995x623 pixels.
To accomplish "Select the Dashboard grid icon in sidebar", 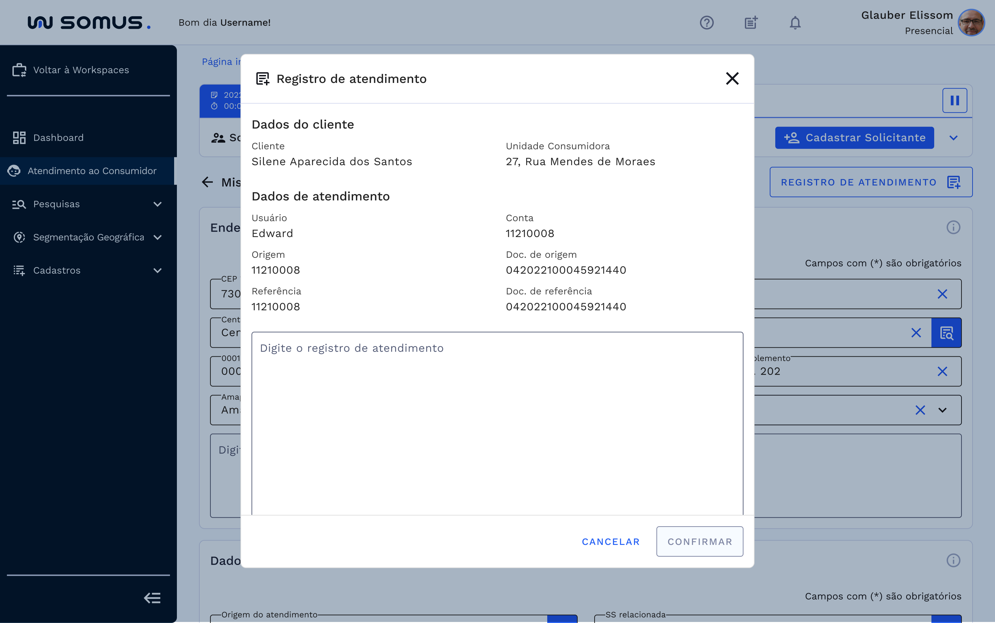I will coord(19,138).
